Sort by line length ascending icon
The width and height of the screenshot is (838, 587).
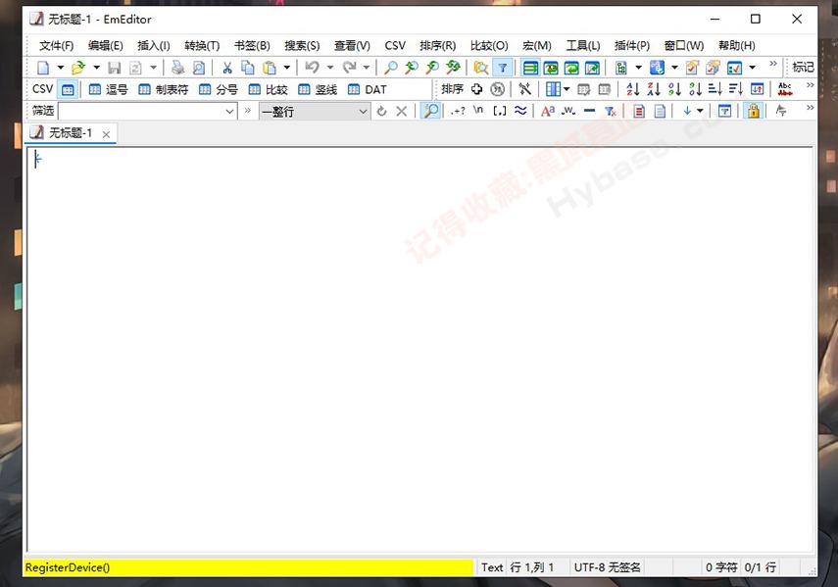pyautogui.click(x=715, y=89)
